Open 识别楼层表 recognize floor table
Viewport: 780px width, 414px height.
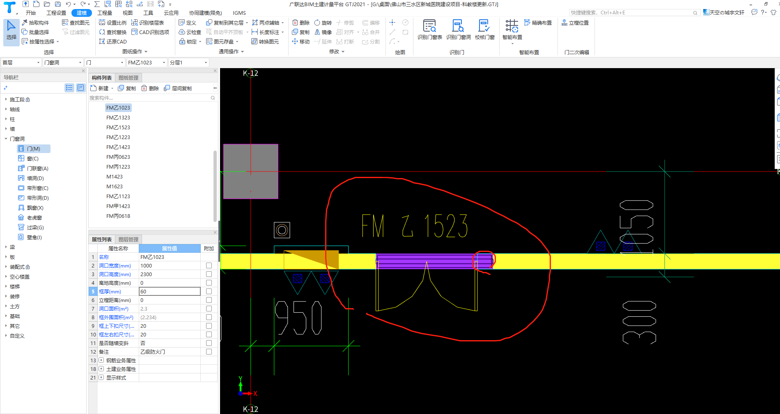[148, 23]
